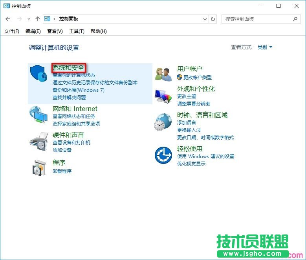
Task: Expand the address bar history dropdown
Action: [x=205, y=19]
